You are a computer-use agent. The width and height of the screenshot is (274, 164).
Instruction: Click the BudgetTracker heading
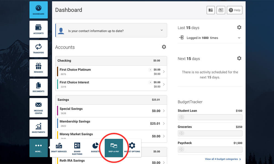[x=190, y=102]
